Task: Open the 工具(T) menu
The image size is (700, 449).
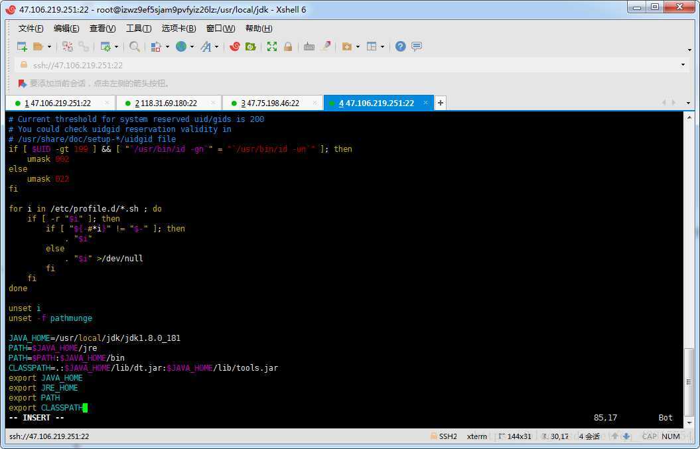Action: 139,29
